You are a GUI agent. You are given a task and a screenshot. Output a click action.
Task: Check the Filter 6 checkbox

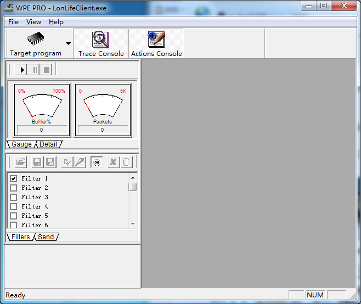coord(14,225)
